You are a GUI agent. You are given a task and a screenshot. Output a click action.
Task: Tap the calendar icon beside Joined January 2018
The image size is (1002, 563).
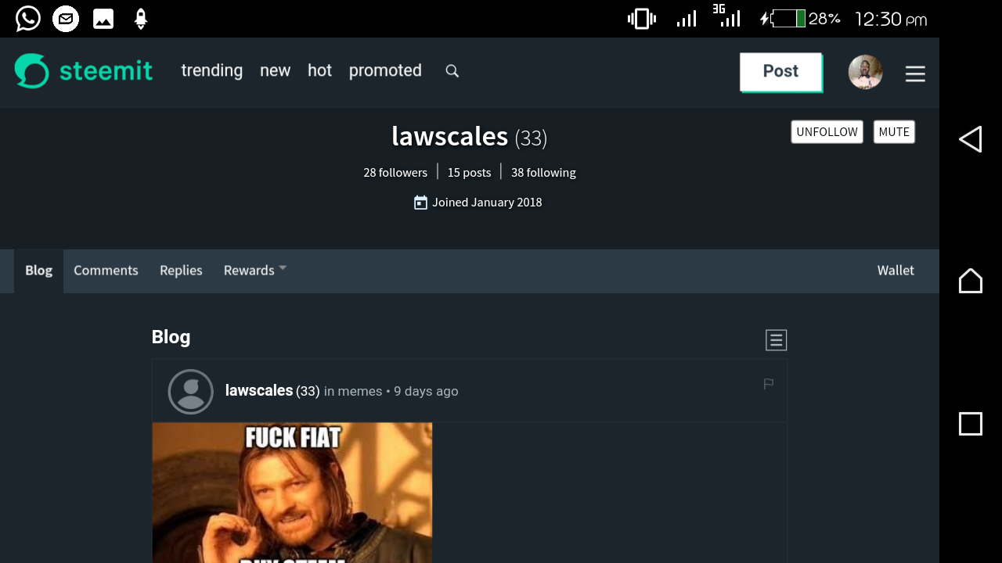point(420,203)
